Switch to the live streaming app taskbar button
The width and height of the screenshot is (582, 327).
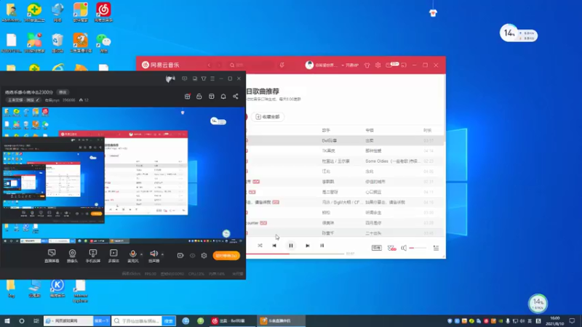(x=281, y=321)
